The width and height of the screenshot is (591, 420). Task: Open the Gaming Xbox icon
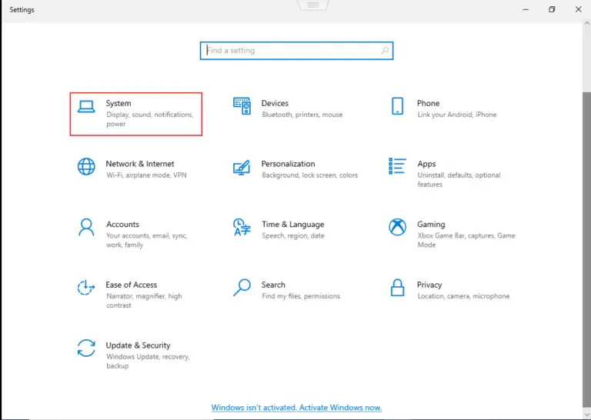point(397,227)
